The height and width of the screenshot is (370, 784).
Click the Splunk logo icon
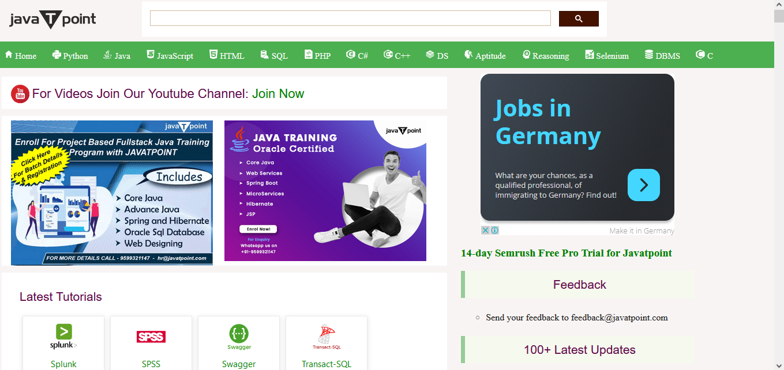point(63,337)
